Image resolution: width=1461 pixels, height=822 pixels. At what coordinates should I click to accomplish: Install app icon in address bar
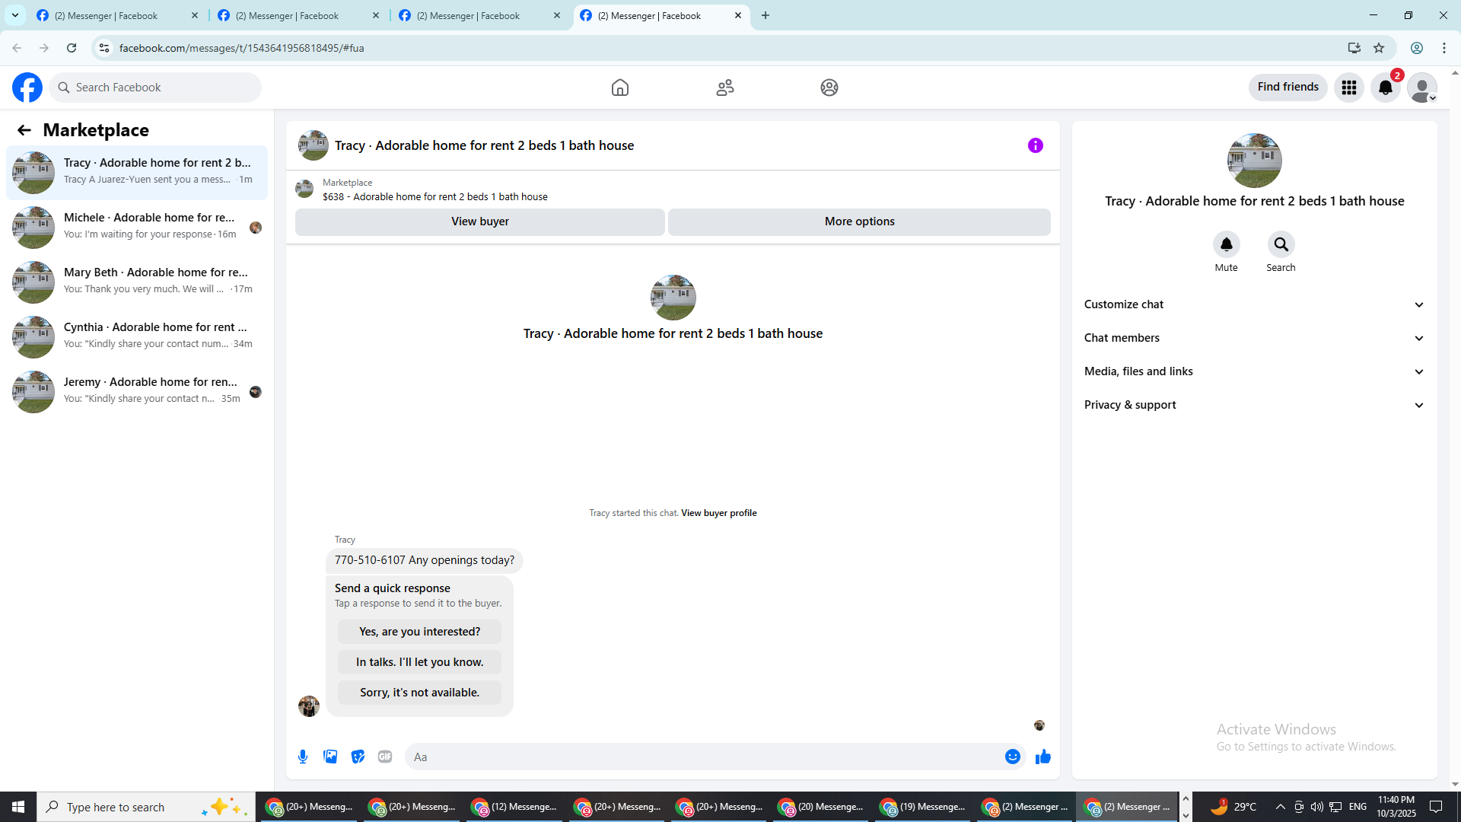click(x=1354, y=48)
